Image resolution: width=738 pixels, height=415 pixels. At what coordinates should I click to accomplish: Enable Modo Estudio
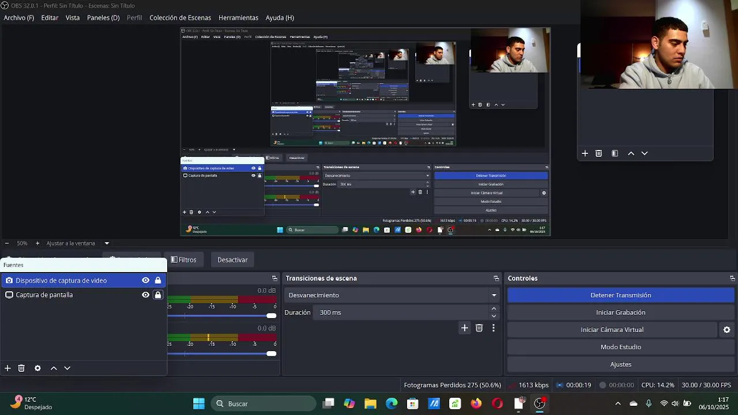tap(621, 347)
